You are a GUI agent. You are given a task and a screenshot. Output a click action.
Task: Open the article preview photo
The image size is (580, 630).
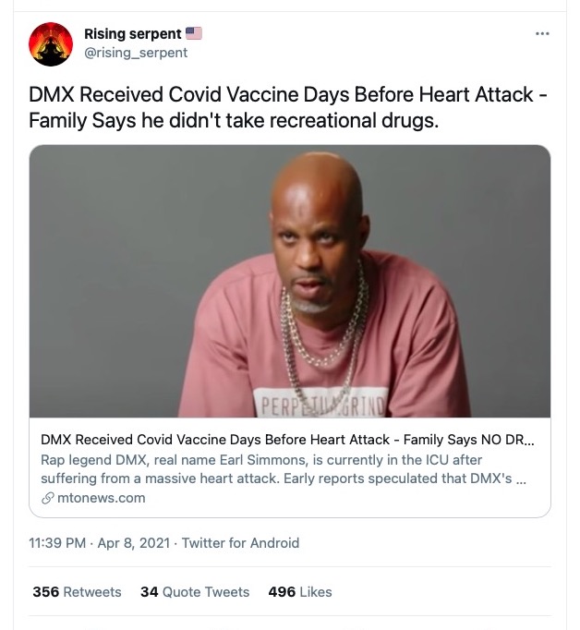point(290,281)
